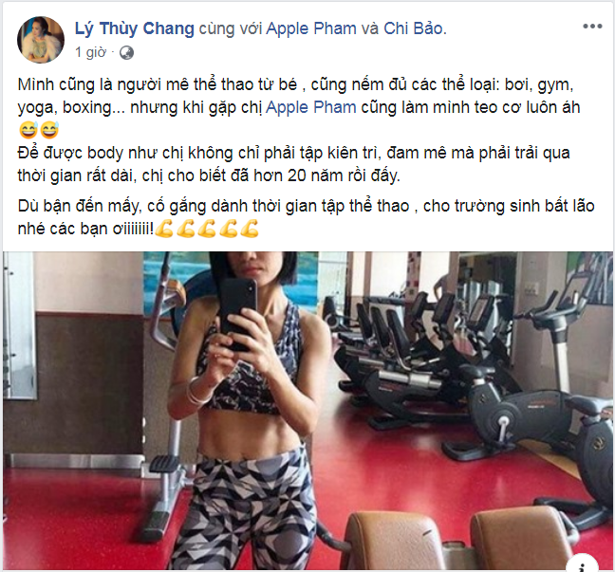Click paragraph starting "Mình cũng là người"
Image resolution: width=615 pixels, height=572 pixels.
(298, 107)
